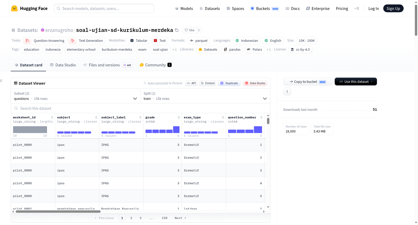This screenshot has height=225, width=418.
Task: Copy dataset name with the copy icon
Action: (x=177, y=30)
